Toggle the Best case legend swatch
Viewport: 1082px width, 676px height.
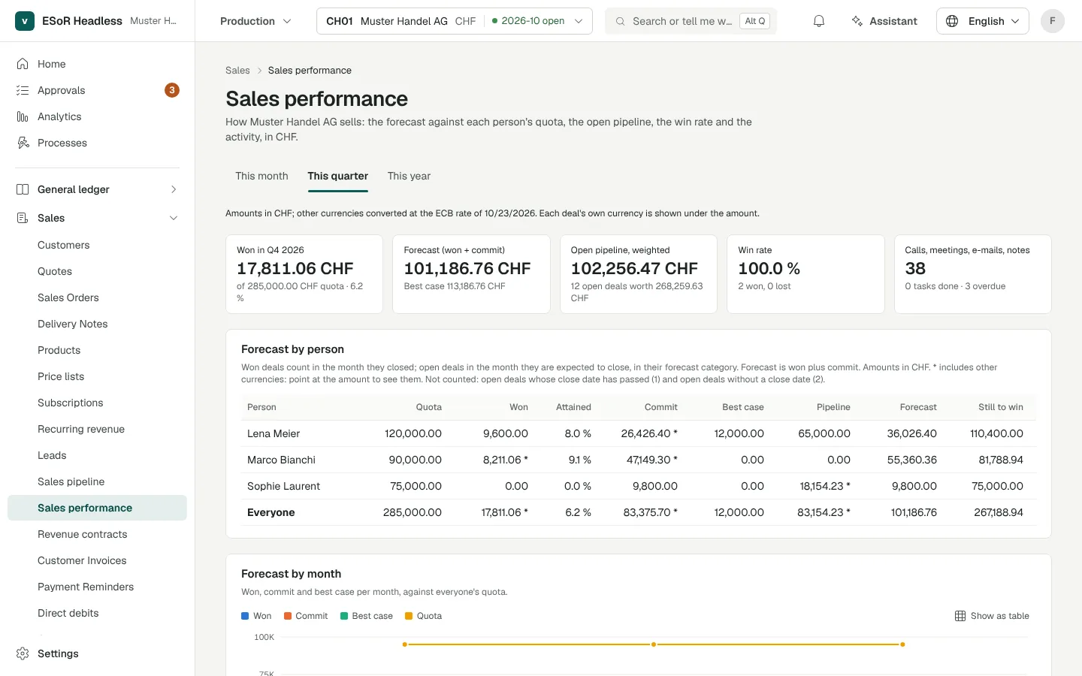pyautogui.click(x=344, y=616)
